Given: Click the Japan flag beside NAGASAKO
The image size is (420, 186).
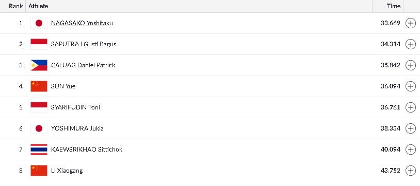Looking at the screenshot, I should 39,23.
